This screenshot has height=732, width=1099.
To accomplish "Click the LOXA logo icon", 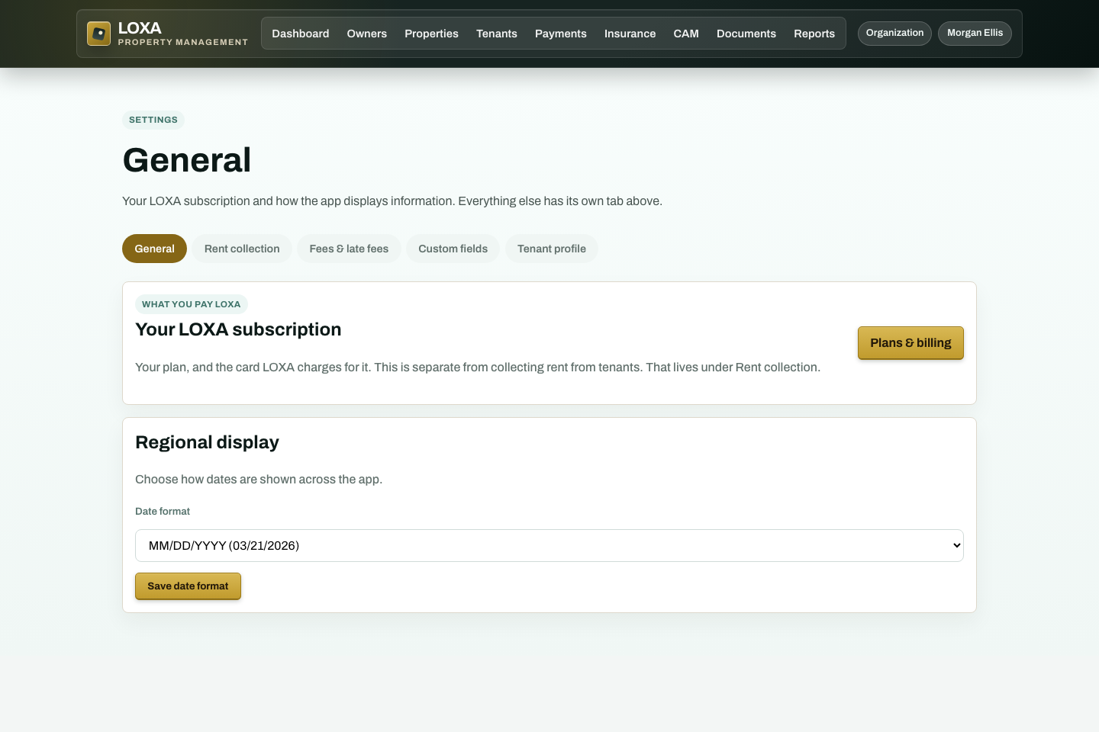I will coord(99,34).
